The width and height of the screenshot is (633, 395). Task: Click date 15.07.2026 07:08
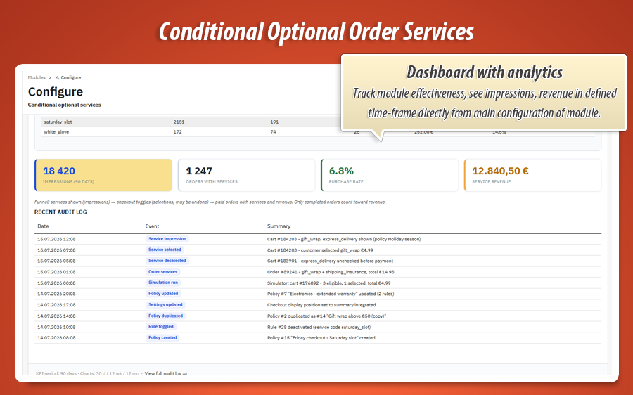coord(56,250)
